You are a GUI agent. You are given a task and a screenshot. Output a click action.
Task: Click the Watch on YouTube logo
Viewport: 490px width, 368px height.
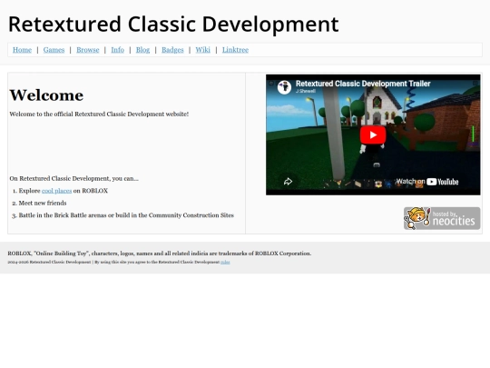(426, 182)
